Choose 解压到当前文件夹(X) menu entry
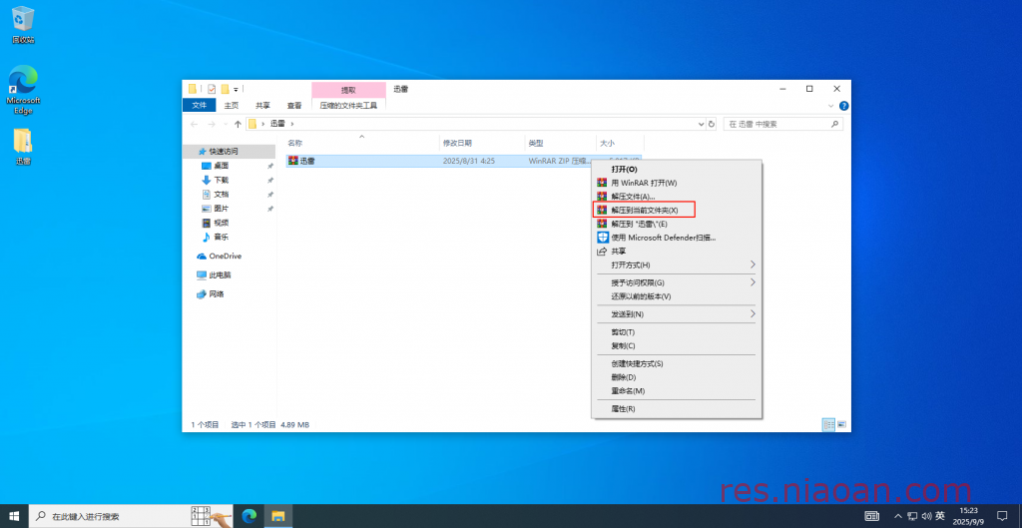The image size is (1022, 528). [x=677, y=210]
